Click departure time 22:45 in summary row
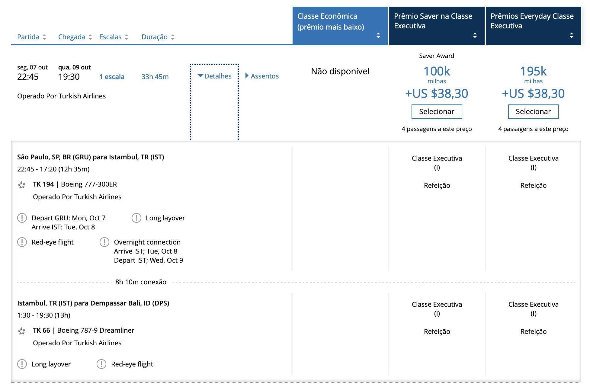 point(28,77)
